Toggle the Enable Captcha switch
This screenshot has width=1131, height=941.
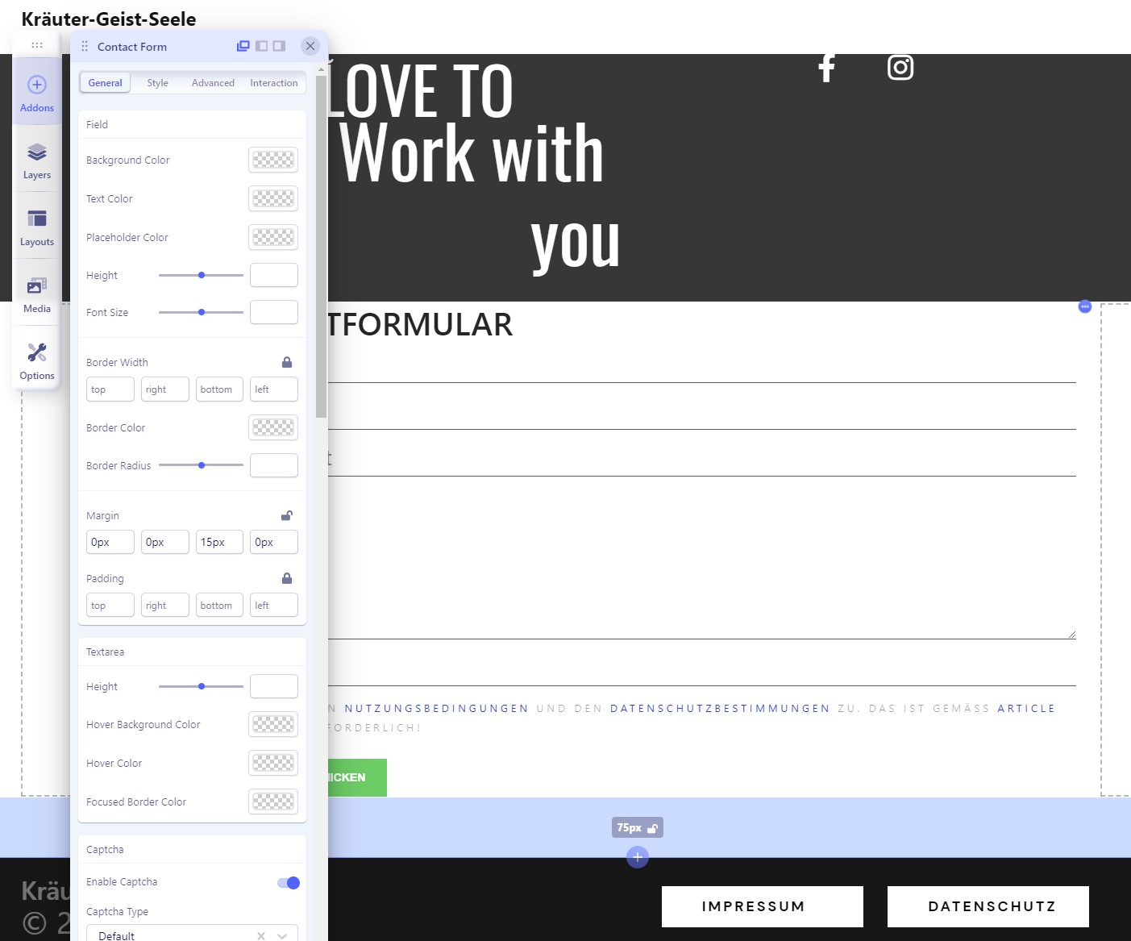tap(289, 883)
